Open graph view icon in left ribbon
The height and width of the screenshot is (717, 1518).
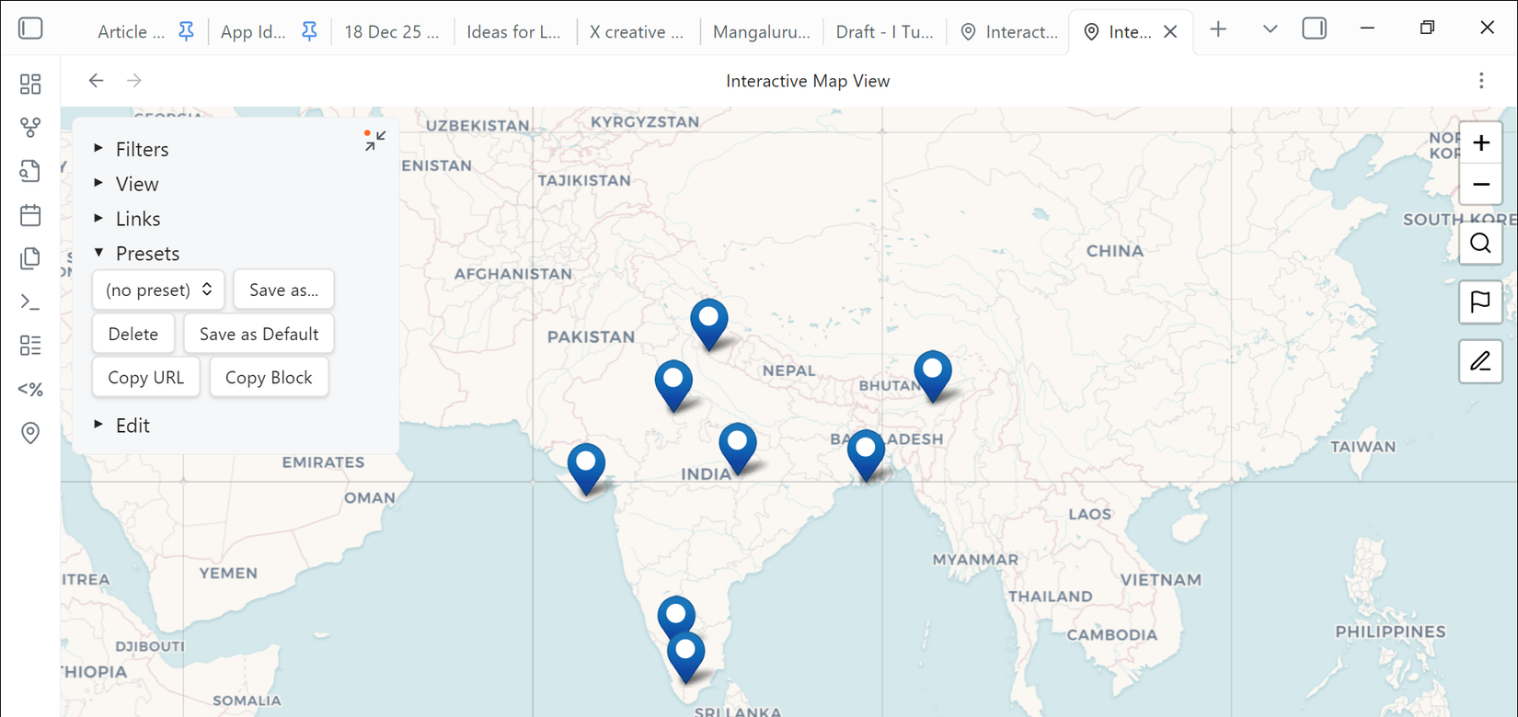click(30, 128)
